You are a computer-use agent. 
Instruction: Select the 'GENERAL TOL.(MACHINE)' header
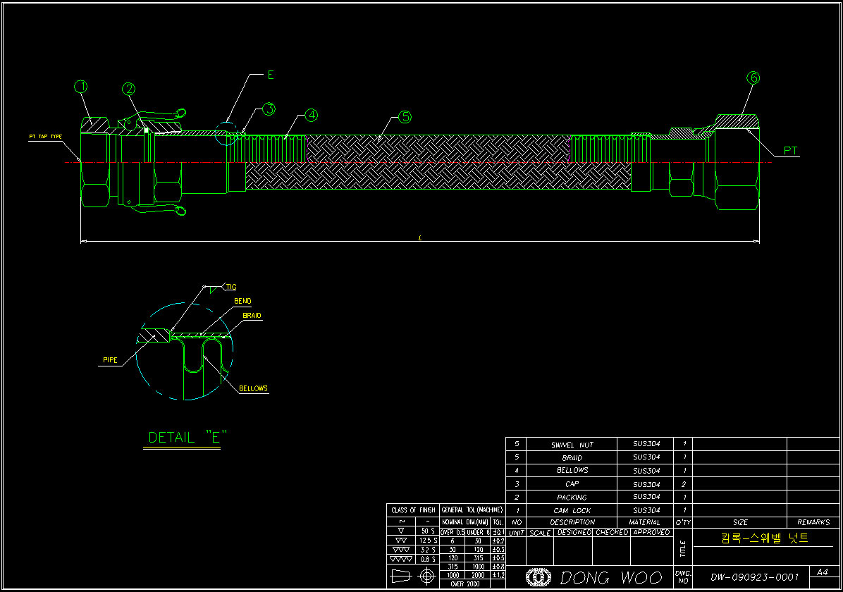click(472, 510)
